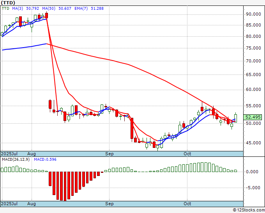The width and height of the screenshot is (265, 213).
Task: Click the 45.000 price axis label
Action: 253,143
